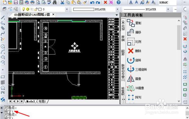Click 偏移 offset tool in palette
The width and height of the screenshot is (189, 119).
134,32
